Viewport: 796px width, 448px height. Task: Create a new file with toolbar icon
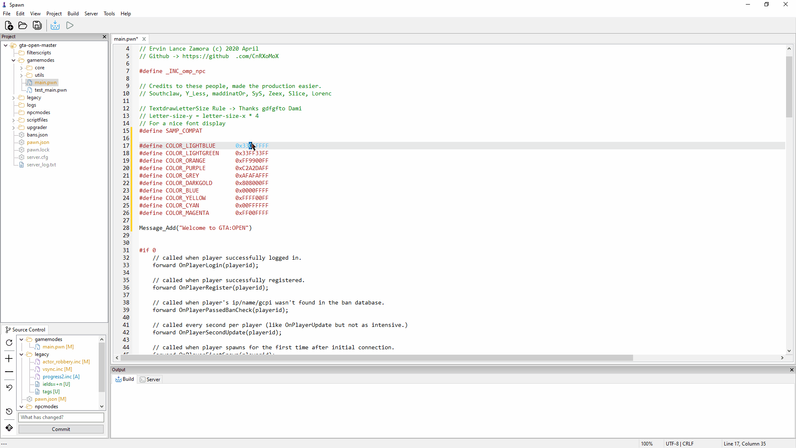tap(9, 26)
